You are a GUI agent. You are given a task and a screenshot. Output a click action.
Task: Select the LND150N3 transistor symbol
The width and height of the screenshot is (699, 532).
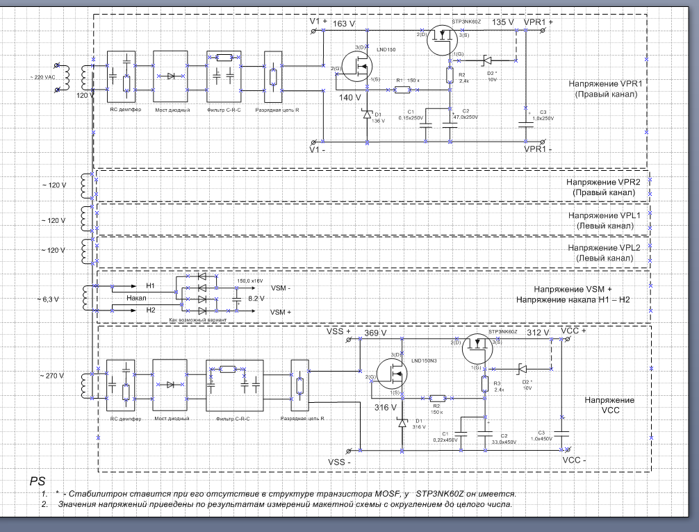(x=393, y=376)
